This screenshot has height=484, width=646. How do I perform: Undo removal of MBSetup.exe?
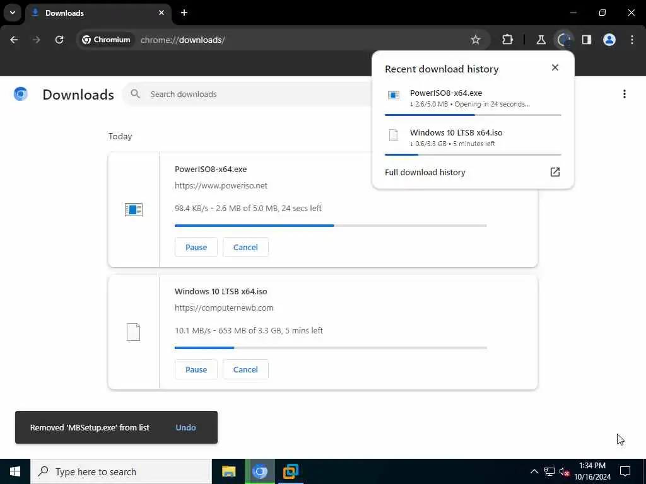point(186,428)
